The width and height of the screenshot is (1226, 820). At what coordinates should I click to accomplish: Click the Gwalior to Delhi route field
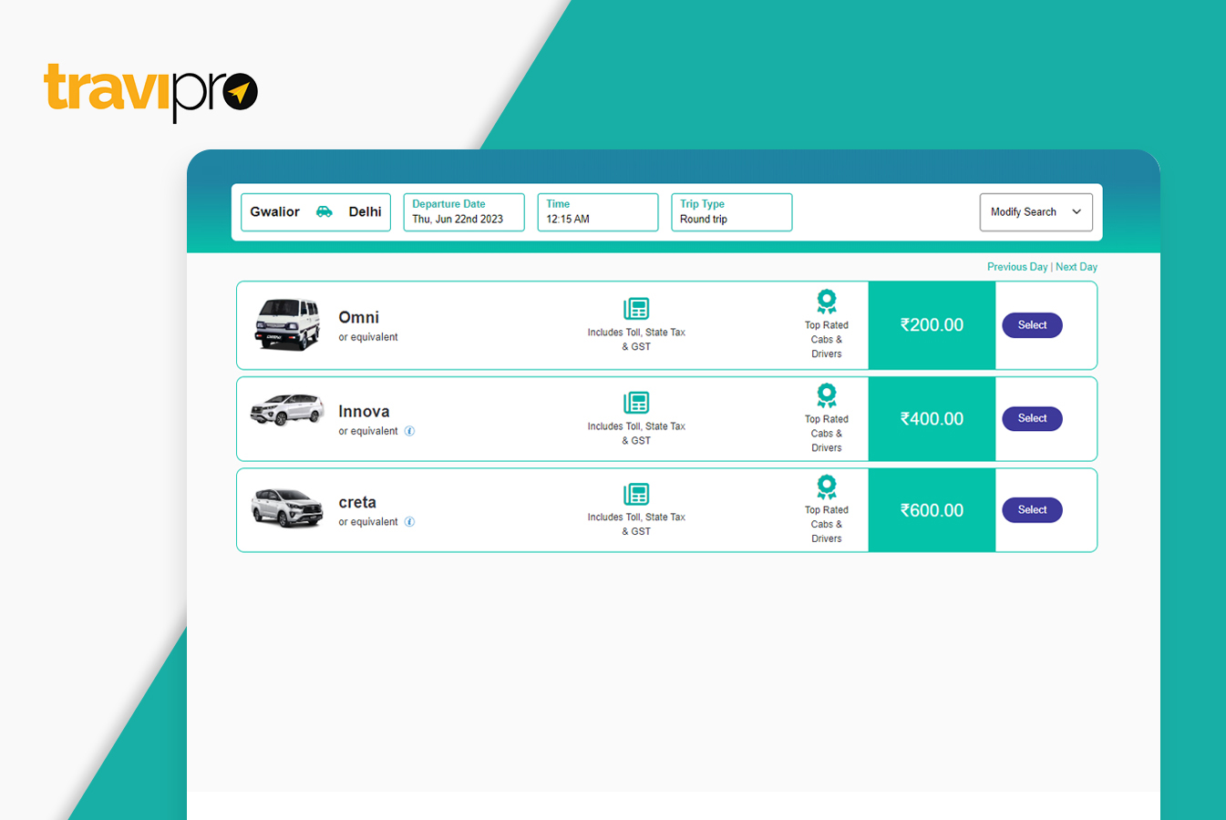tap(315, 212)
